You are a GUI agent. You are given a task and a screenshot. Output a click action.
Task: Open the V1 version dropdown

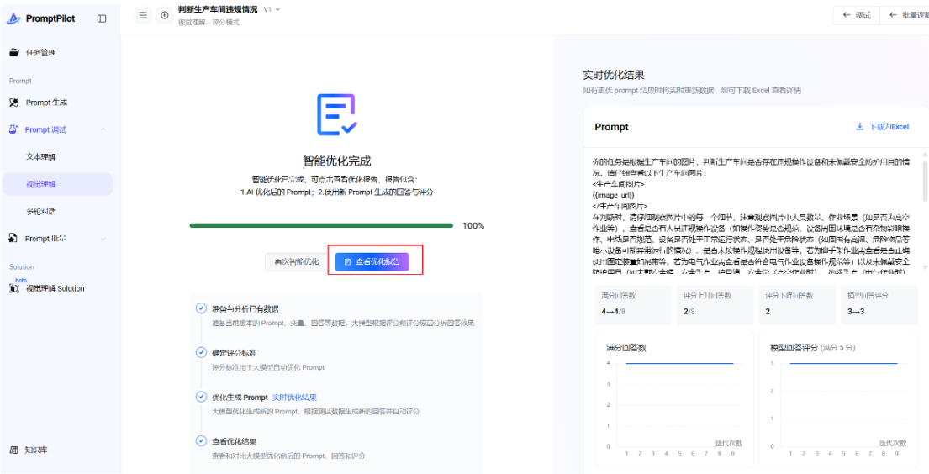[x=272, y=9]
